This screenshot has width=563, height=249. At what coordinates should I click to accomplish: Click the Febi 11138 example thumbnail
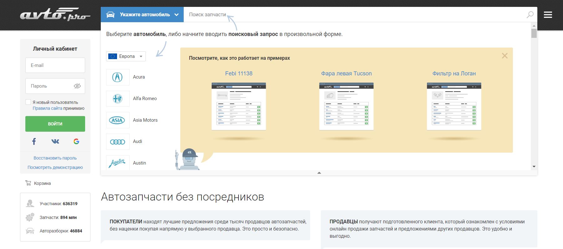pos(239,106)
